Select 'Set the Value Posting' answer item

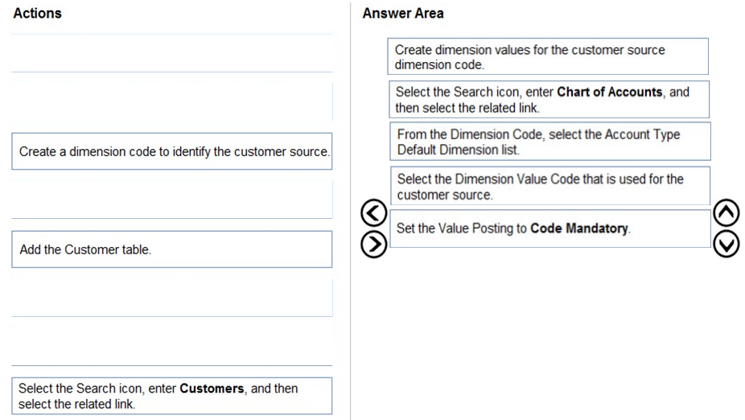coord(550,229)
